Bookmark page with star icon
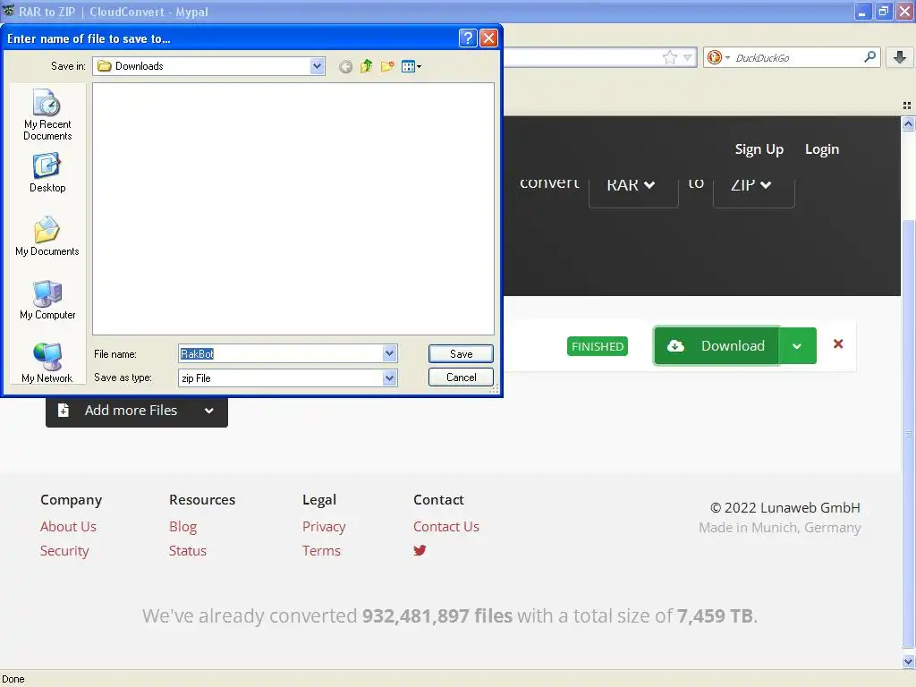 click(x=669, y=57)
